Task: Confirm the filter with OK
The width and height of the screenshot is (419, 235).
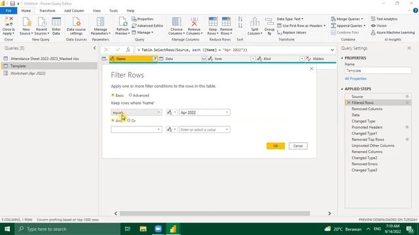Action: 276,146
